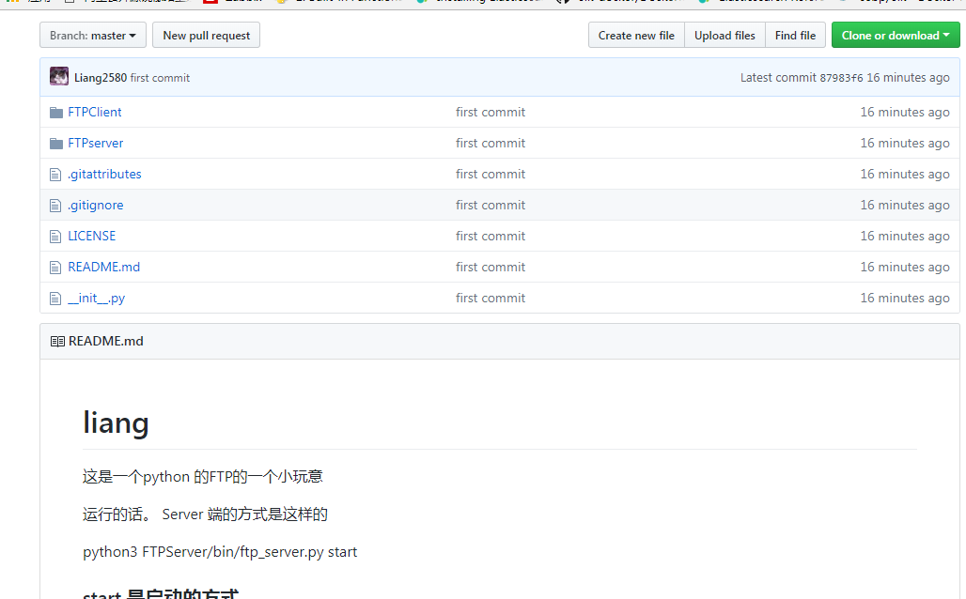
Task: Open the .gitignore file
Action: (x=96, y=205)
